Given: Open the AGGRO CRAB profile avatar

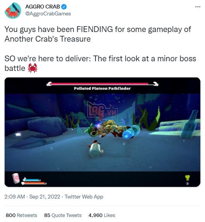Looking at the screenshot, I should [13, 11].
